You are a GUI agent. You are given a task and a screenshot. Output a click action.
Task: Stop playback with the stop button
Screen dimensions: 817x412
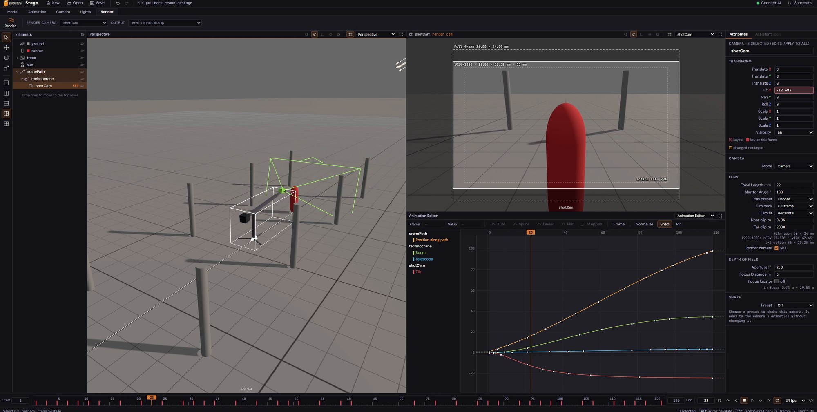[744, 401]
